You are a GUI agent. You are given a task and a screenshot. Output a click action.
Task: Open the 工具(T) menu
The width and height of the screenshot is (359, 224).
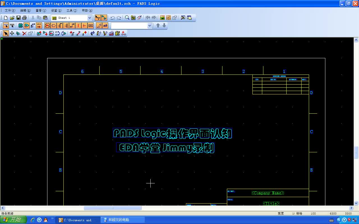72,10
